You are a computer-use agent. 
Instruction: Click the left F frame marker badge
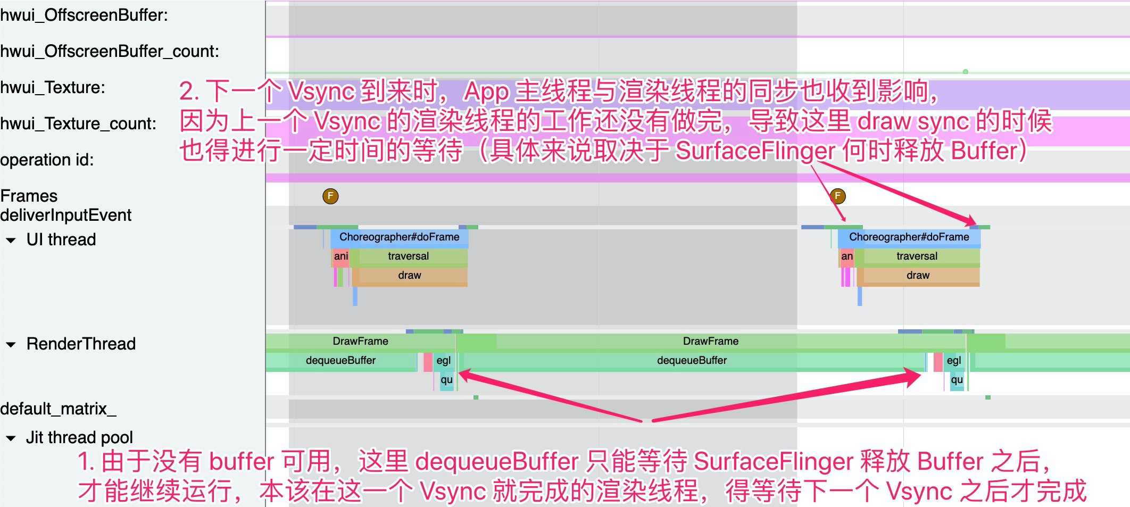pyautogui.click(x=331, y=196)
